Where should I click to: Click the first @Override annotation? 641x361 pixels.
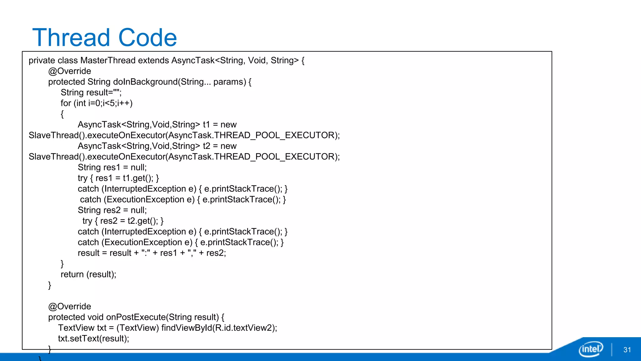(x=69, y=71)
